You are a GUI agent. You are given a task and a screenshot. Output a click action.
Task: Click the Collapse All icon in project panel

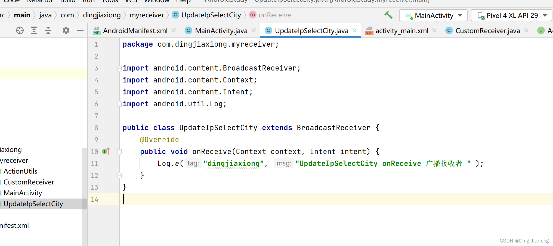tap(48, 30)
